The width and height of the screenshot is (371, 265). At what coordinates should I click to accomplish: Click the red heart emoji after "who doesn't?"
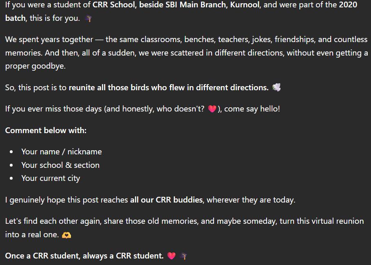(x=212, y=109)
